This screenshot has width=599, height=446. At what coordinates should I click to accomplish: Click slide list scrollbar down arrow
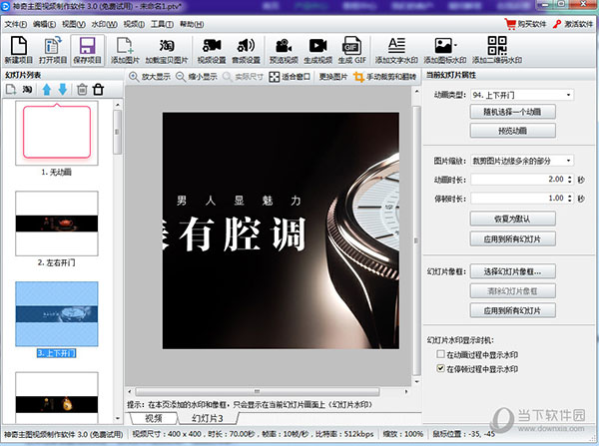pos(117,418)
